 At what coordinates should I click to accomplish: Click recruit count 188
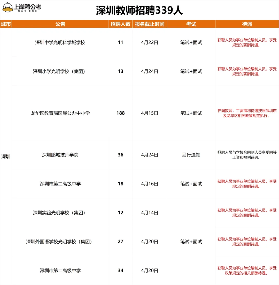pyautogui.click(x=121, y=113)
